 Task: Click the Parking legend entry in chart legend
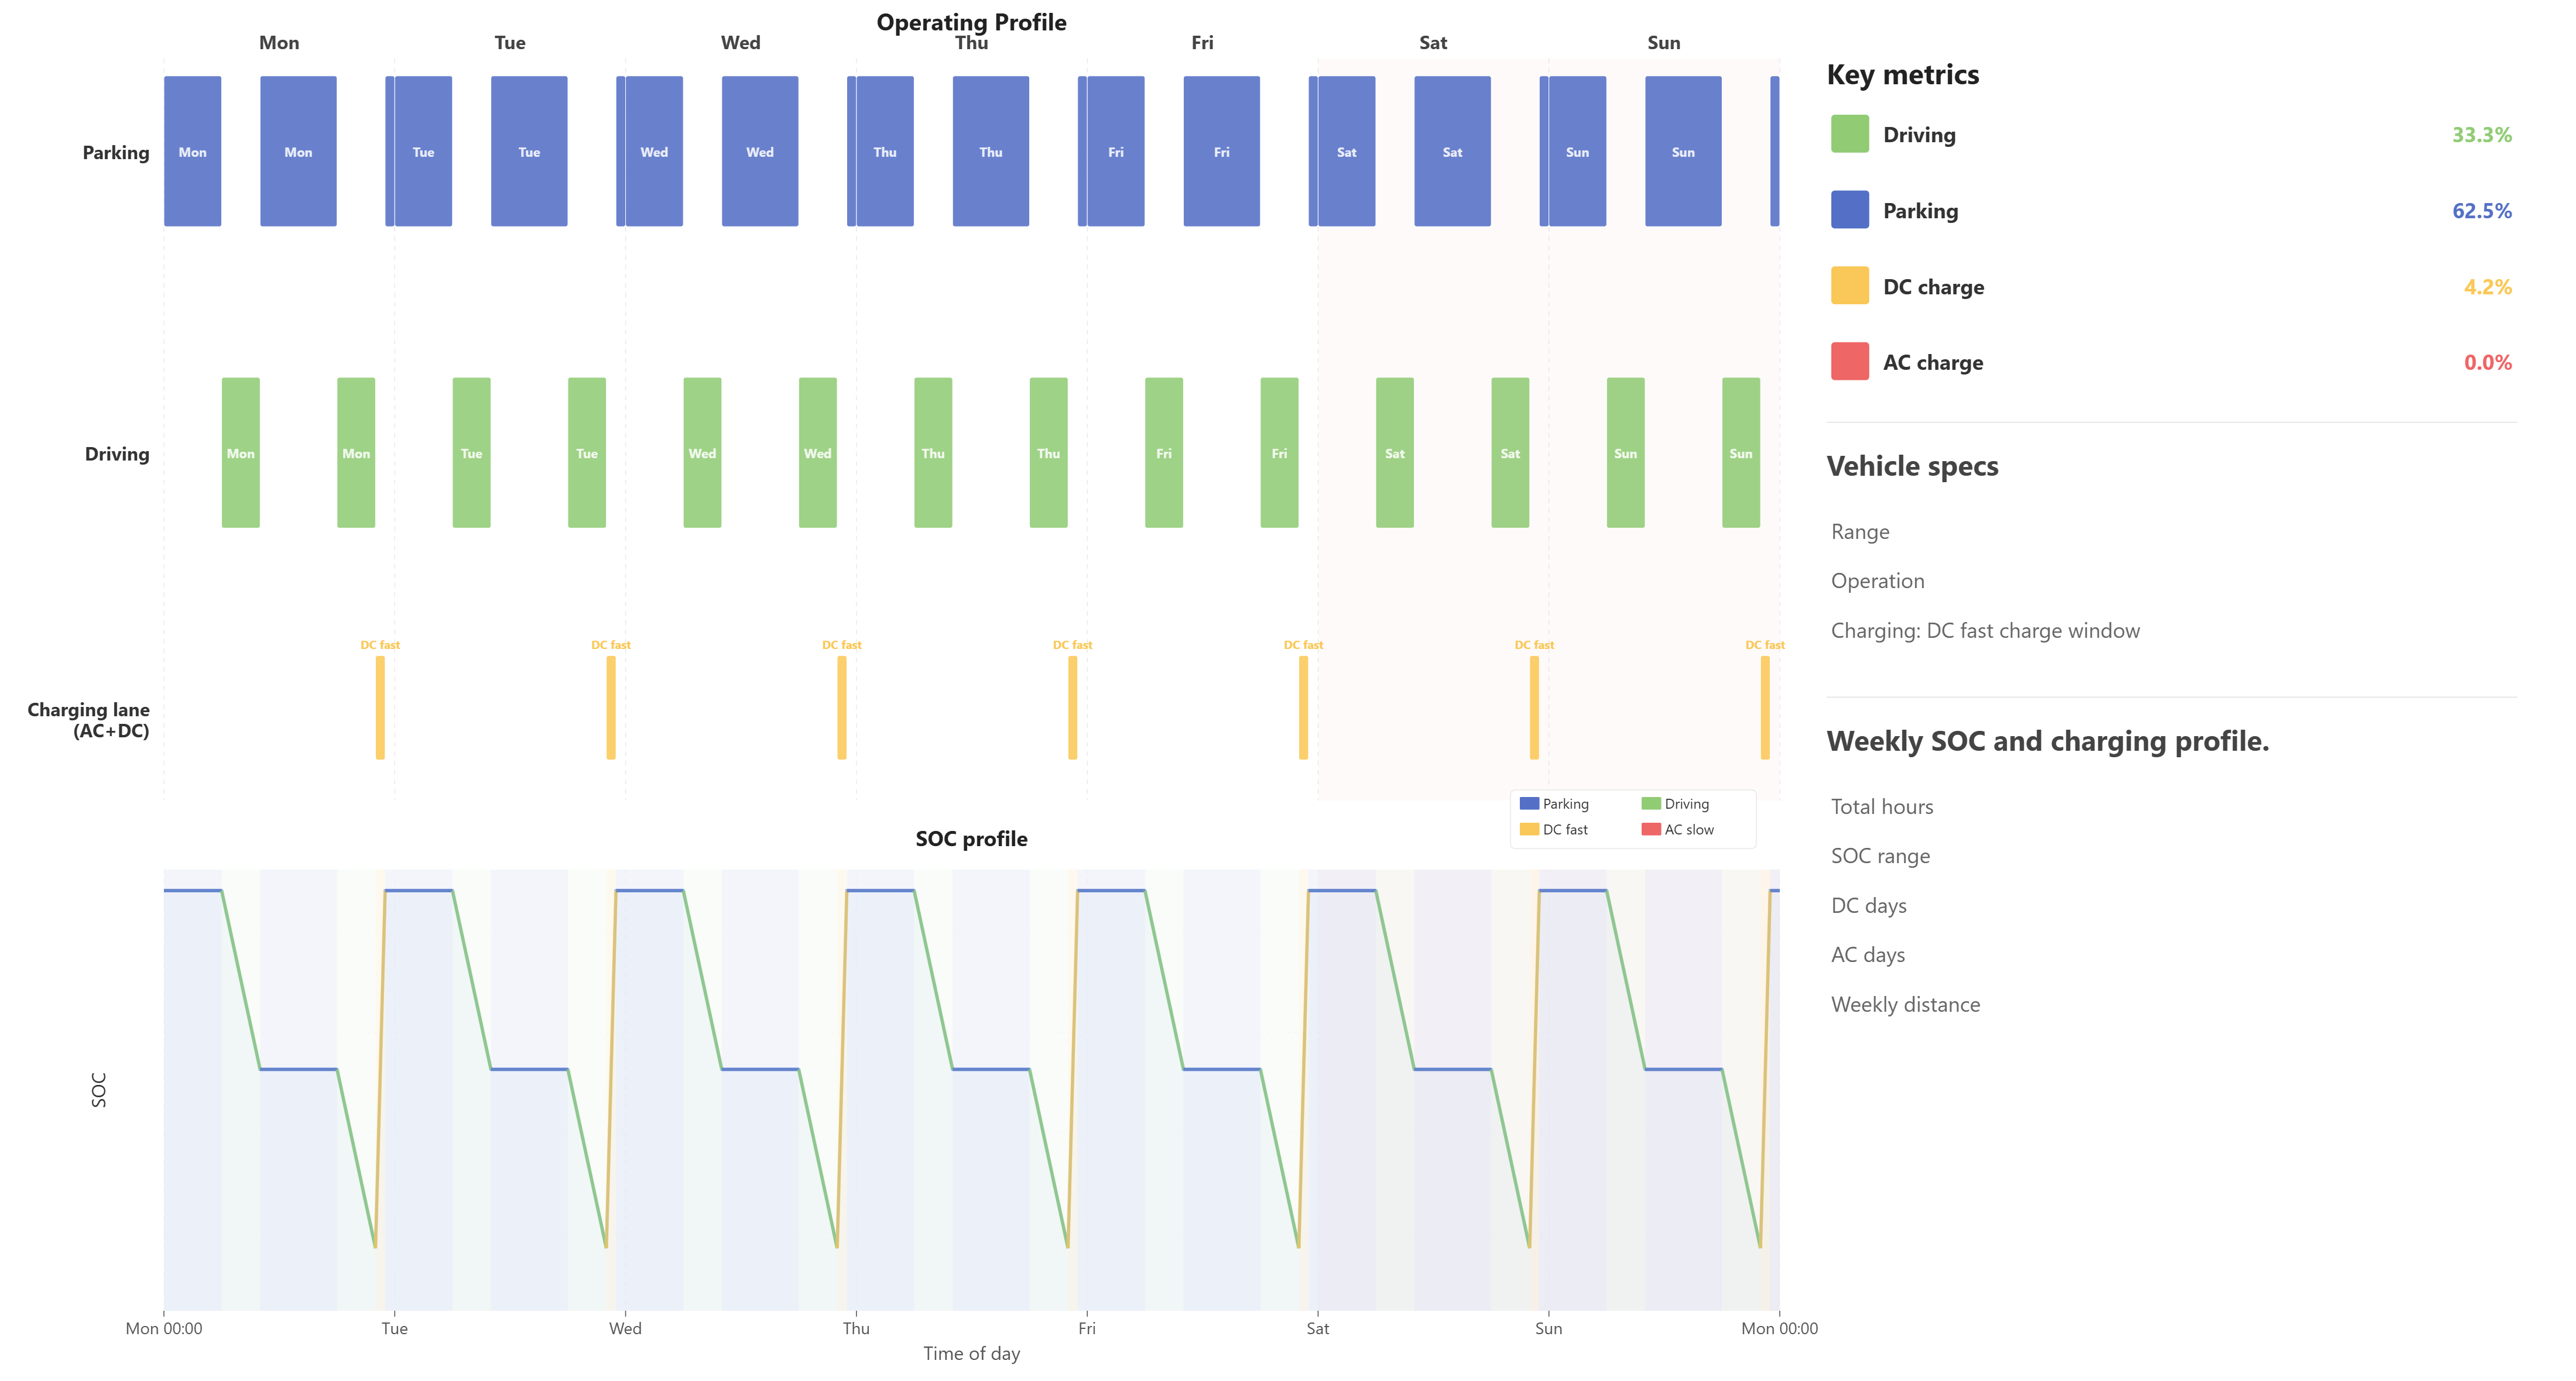point(1554,803)
